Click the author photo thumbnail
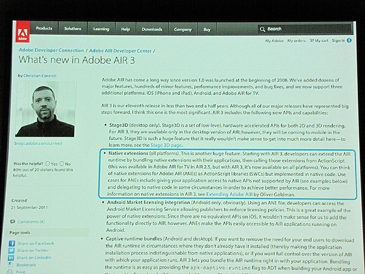The image size is (365, 274). point(45,109)
